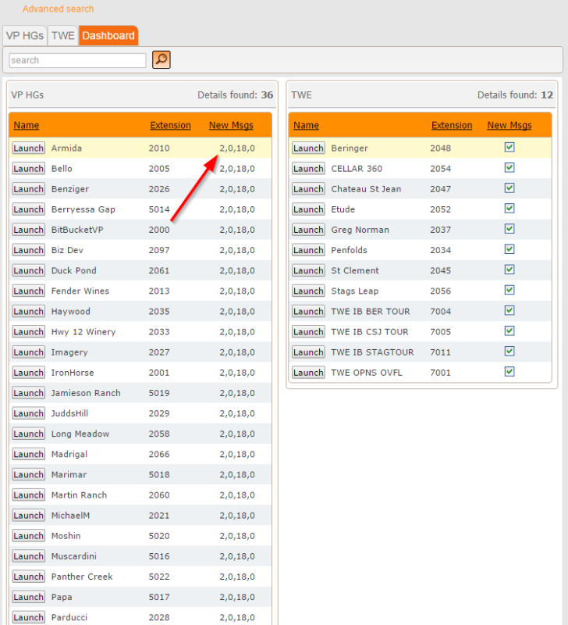The height and width of the screenshot is (625, 568).
Task: Switch to the VP HGs tab
Action: [25, 35]
